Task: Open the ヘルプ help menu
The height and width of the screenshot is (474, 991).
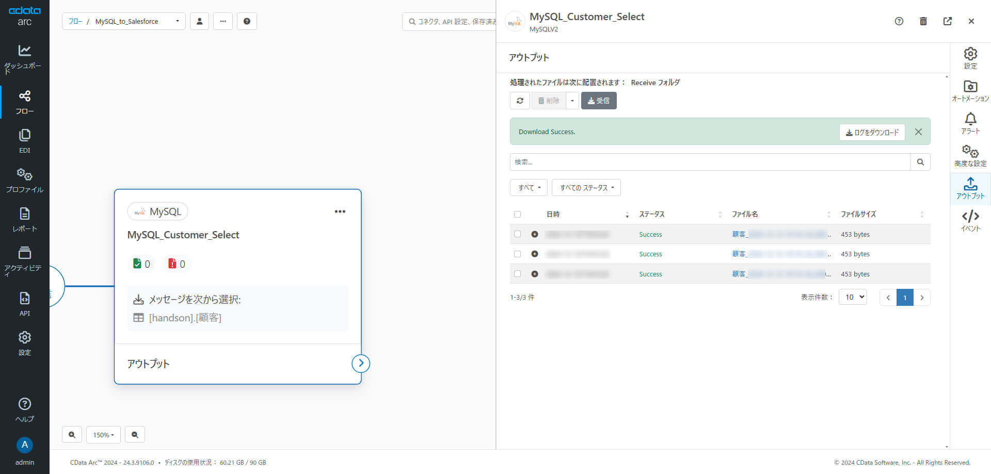Action: 24,410
